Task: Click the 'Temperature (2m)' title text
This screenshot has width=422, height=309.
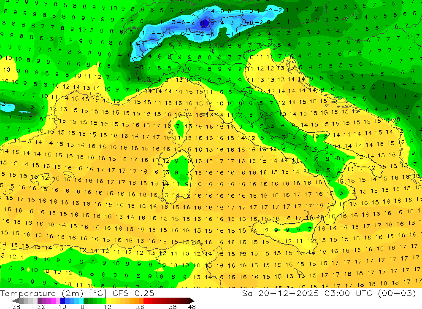Action: point(41,293)
